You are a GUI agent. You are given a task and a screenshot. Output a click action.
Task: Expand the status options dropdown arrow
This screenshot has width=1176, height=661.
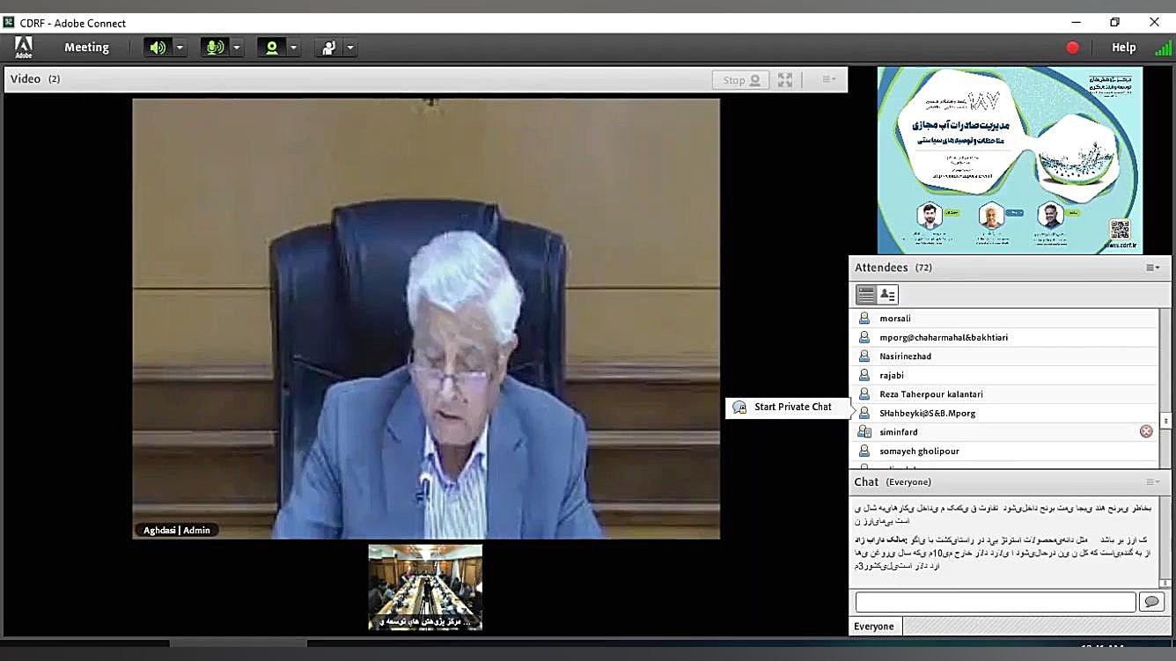coord(350,48)
